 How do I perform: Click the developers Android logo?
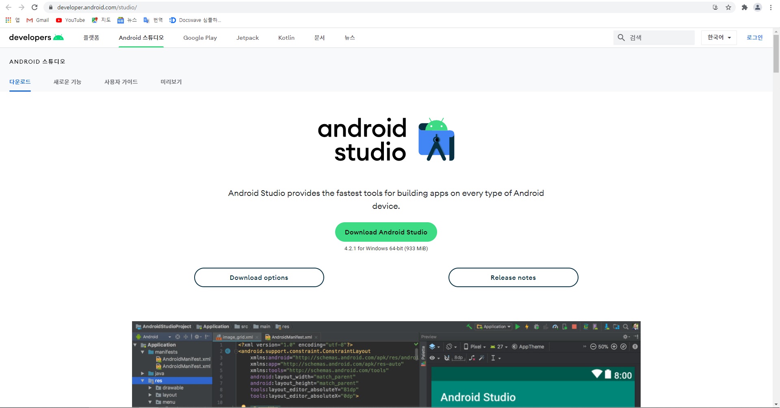[37, 37]
